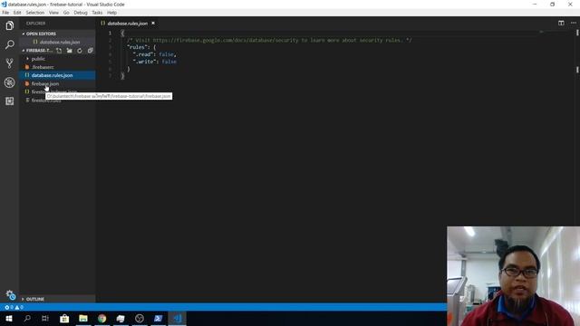The height and width of the screenshot is (326, 580).
Task: Open the Windows Start menu
Action: [8, 318]
